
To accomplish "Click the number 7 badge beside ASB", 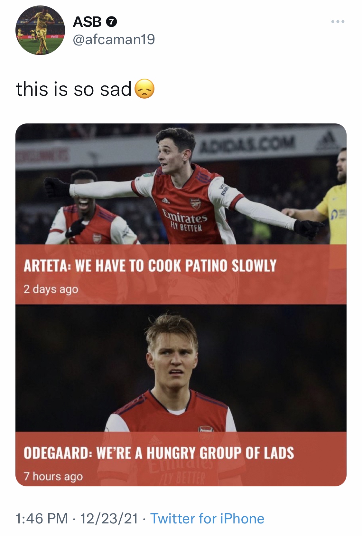I will point(111,22).
